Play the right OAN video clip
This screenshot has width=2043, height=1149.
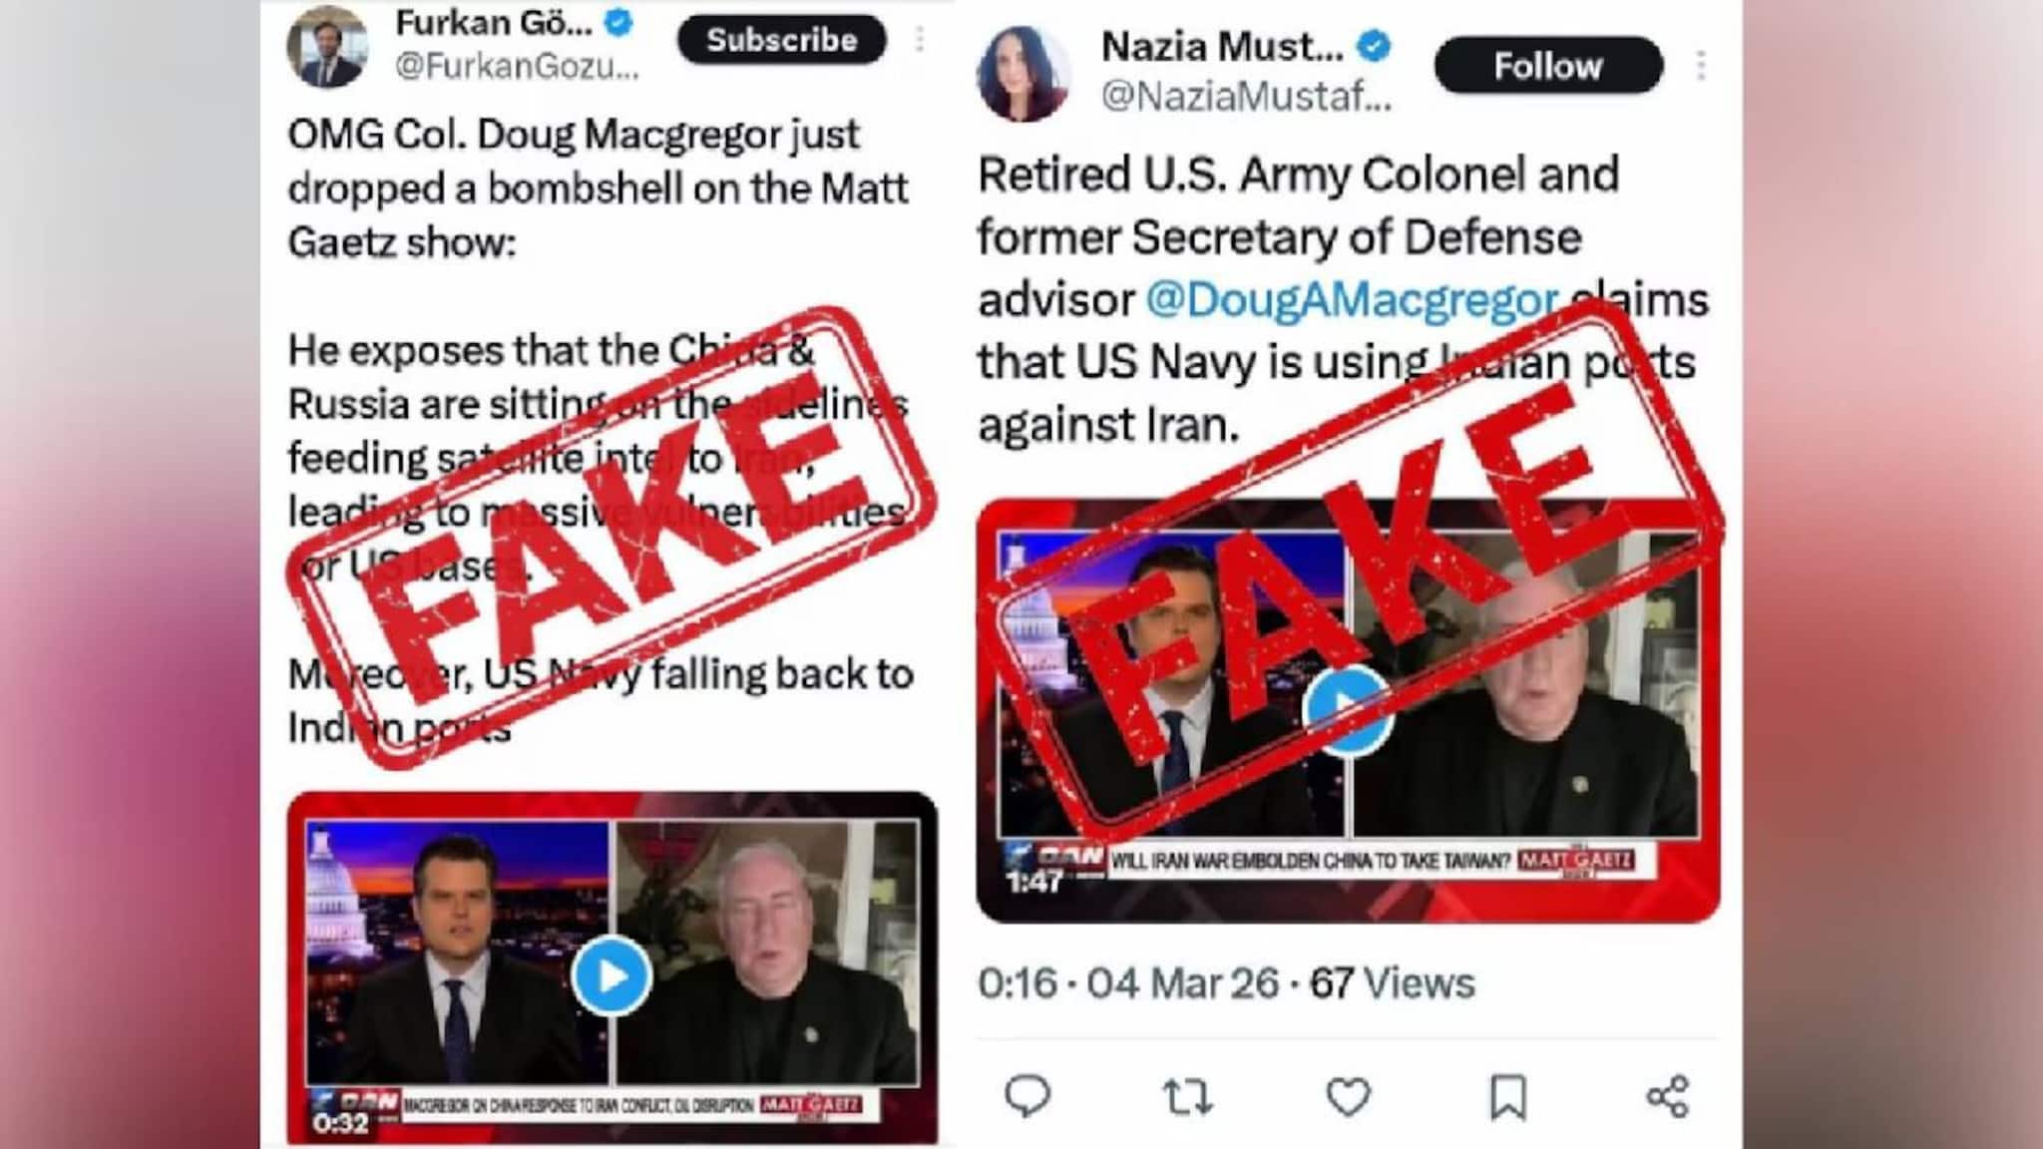[x=1348, y=709]
